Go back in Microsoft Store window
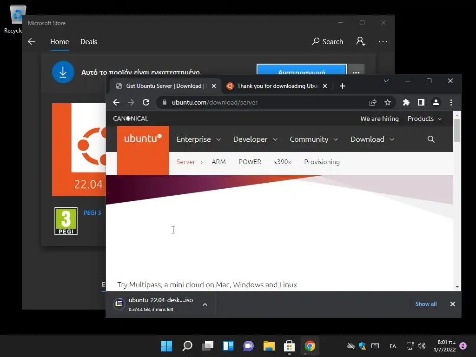This screenshot has width=476, height=357. point(32,41)
